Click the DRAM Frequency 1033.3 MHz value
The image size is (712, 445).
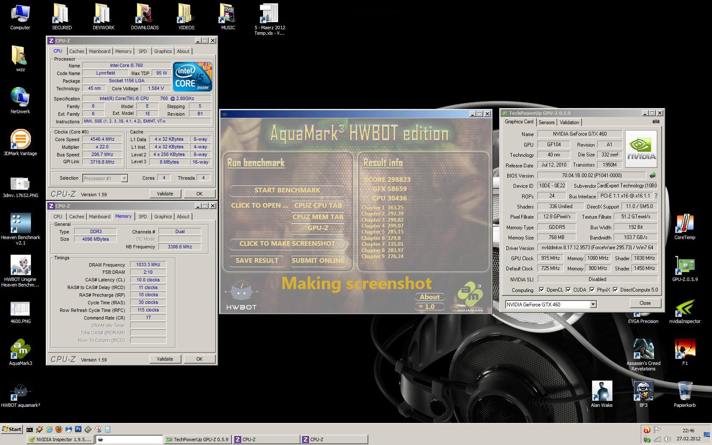click(x=147, y=265)
